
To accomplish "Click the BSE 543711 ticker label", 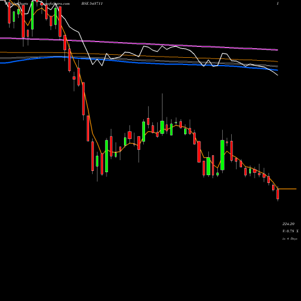I will (x=92, y=4).
